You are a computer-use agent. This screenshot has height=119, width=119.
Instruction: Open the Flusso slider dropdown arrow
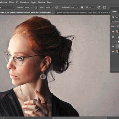(52, 8)
